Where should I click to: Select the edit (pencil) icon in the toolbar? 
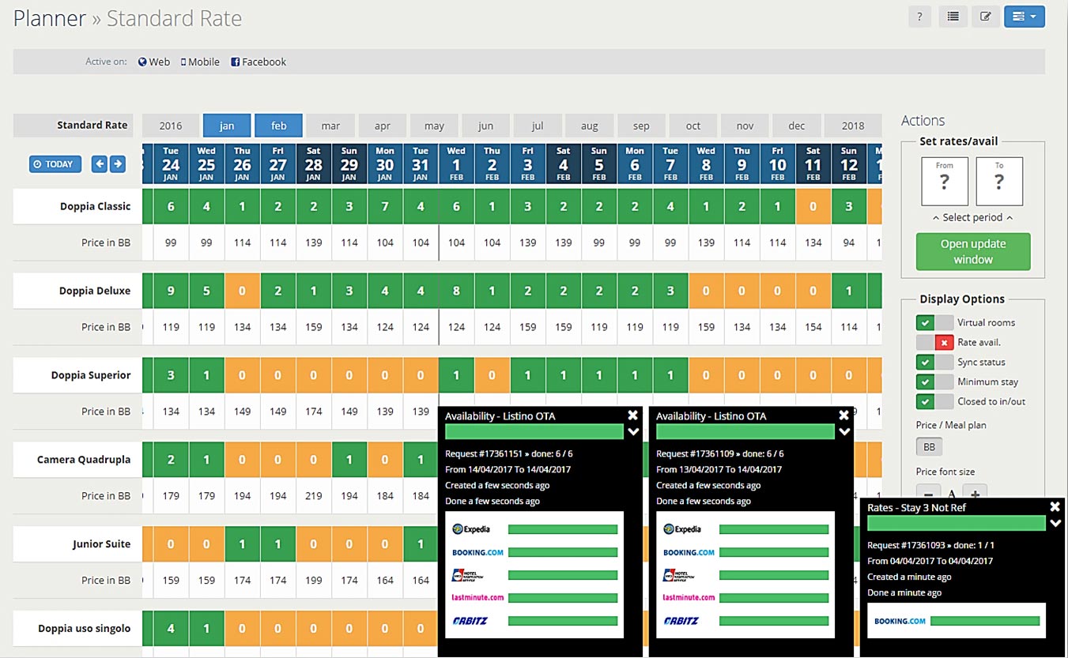(986, 16)
